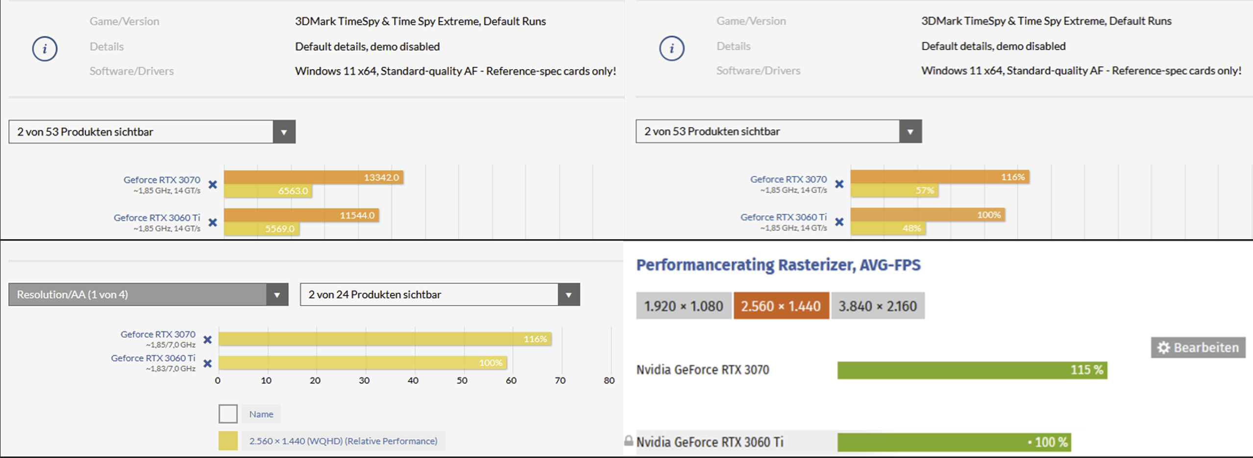Click the orange '116%' value above the 57% bar
The width and height of the screenshot is (1253, 458).
(x=1013, y=177)
